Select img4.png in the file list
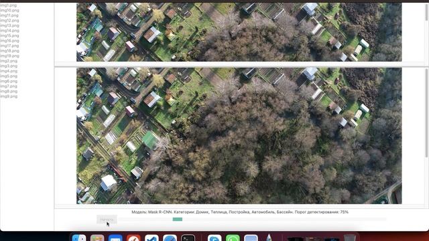Image resolution: width=429 pixels, height=241 pixels. point(9,71)
